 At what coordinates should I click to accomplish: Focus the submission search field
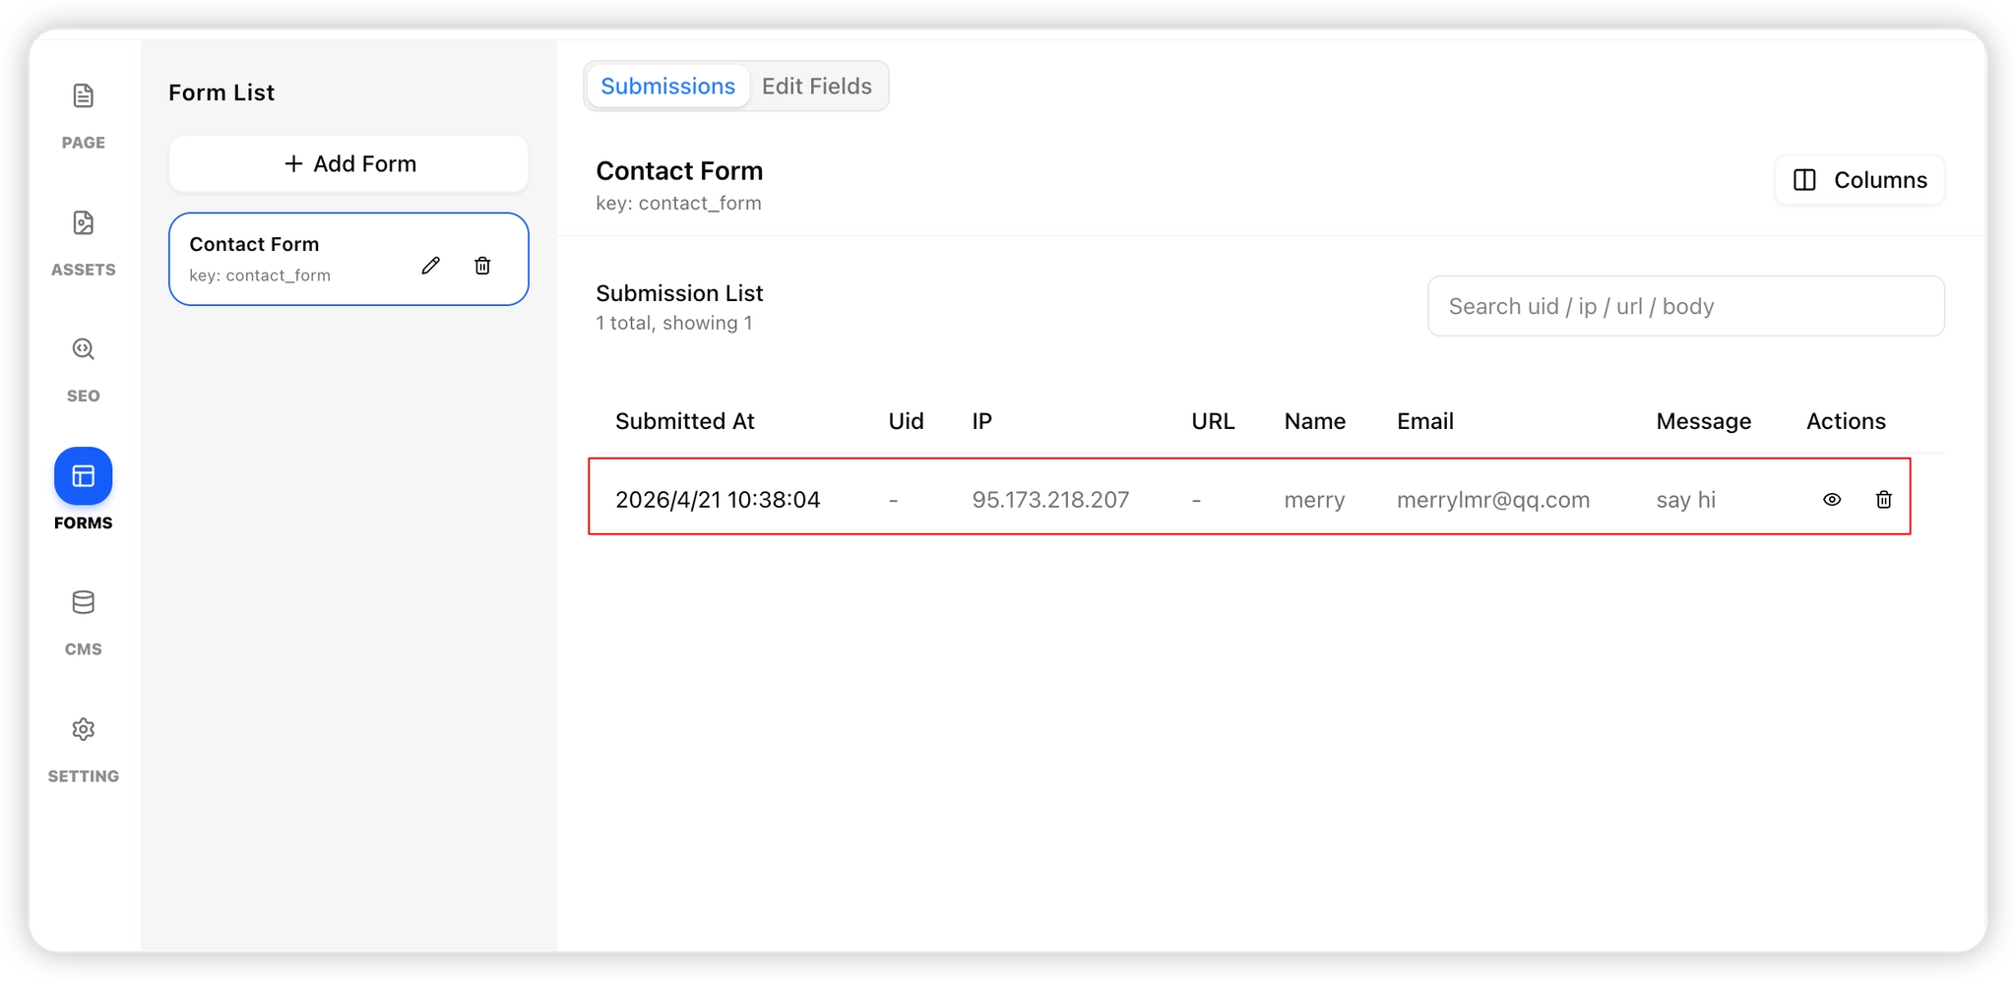pyautogui.click(x=1685, y=307)
